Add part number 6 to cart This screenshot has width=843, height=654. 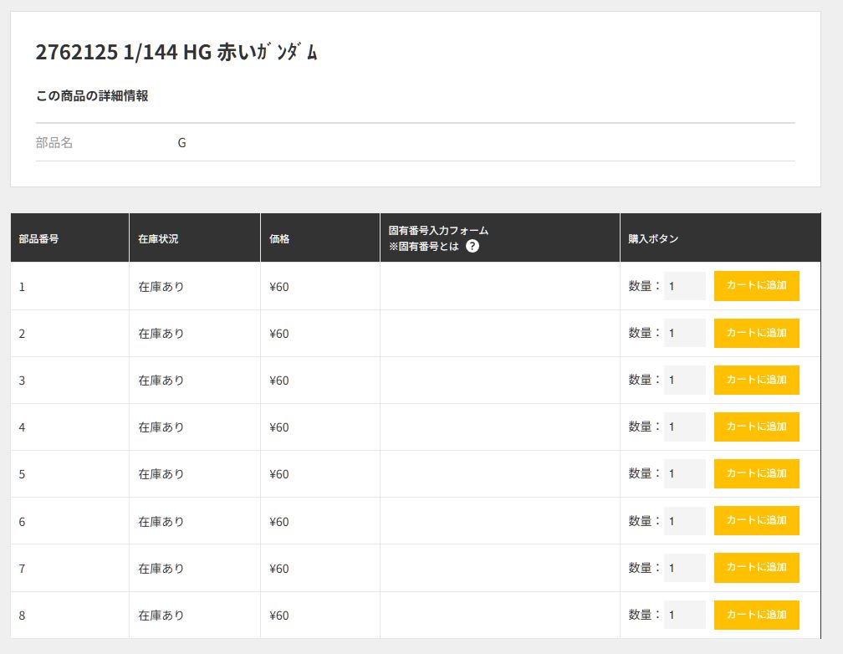756,520
